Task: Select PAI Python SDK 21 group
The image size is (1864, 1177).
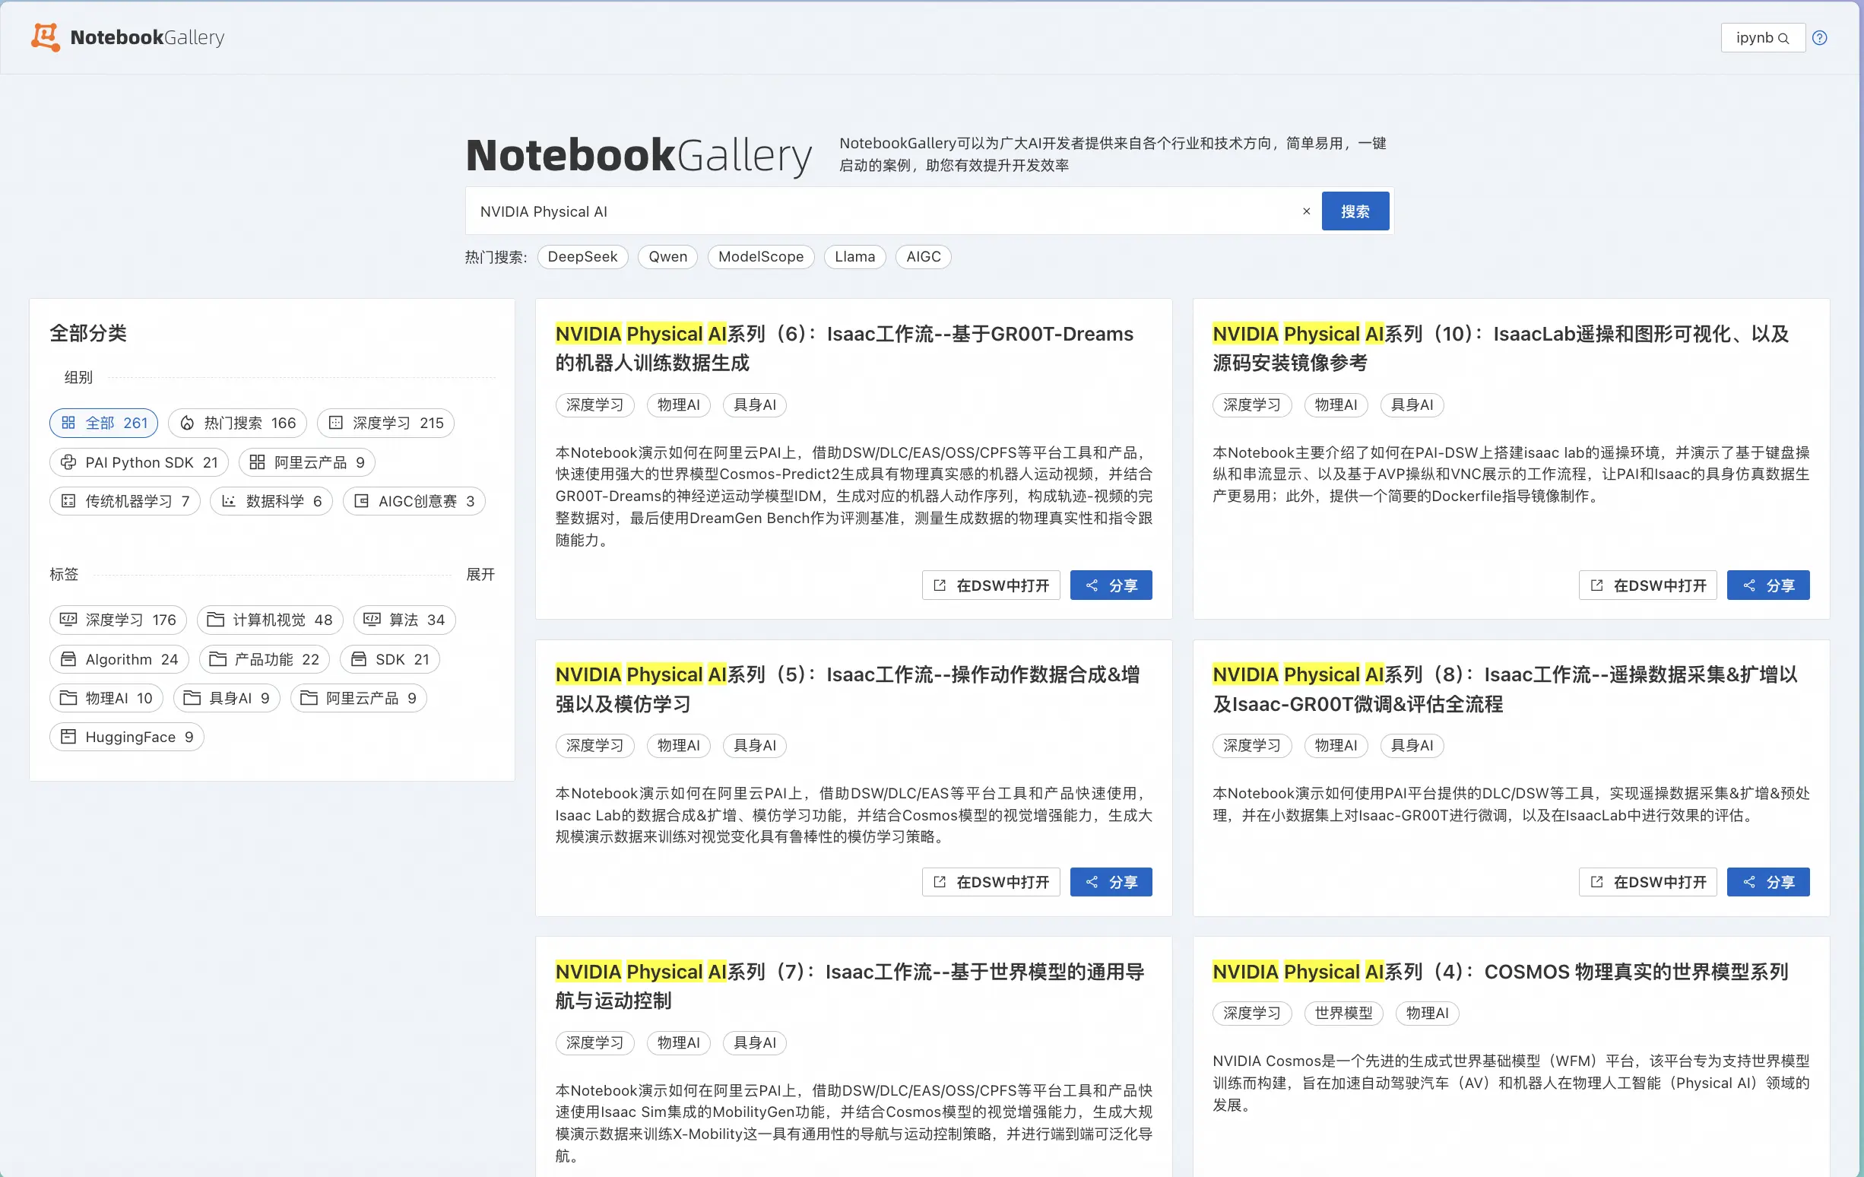Action: click(x=139, y=462)
